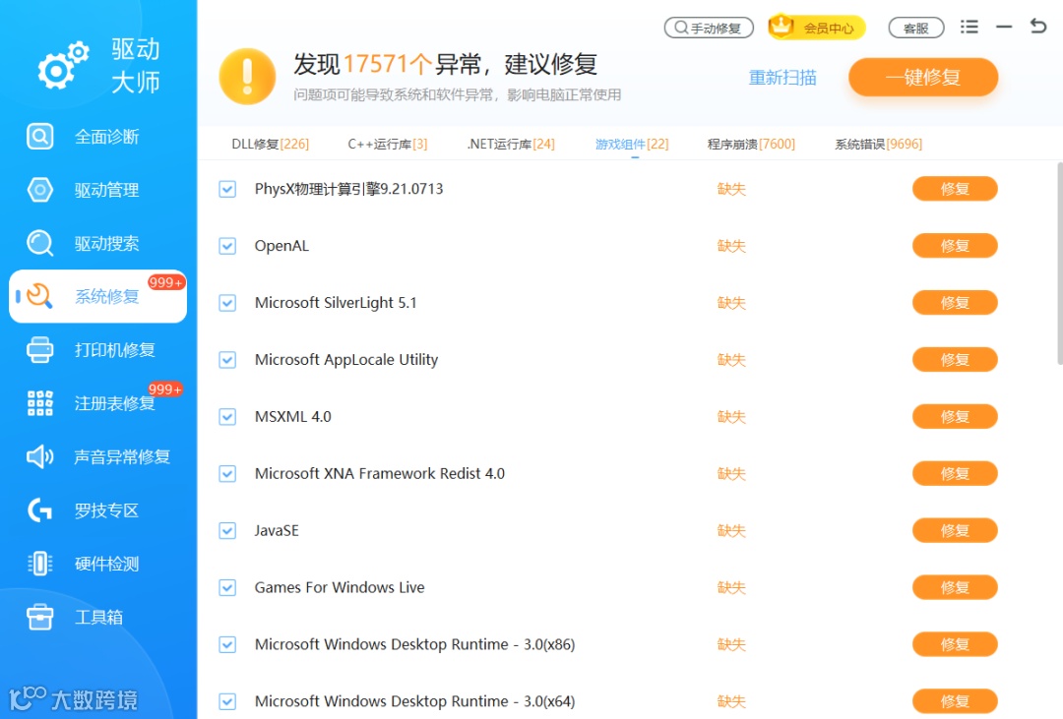Open the list menu icon in title bar
This screenshot has width=1063, height=719.
click(969, 28)
